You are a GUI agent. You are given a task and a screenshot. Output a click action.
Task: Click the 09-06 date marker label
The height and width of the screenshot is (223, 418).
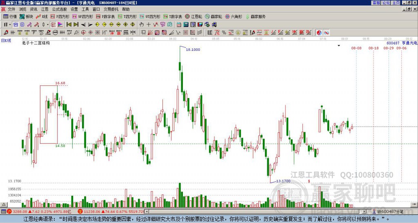[402, 48]
